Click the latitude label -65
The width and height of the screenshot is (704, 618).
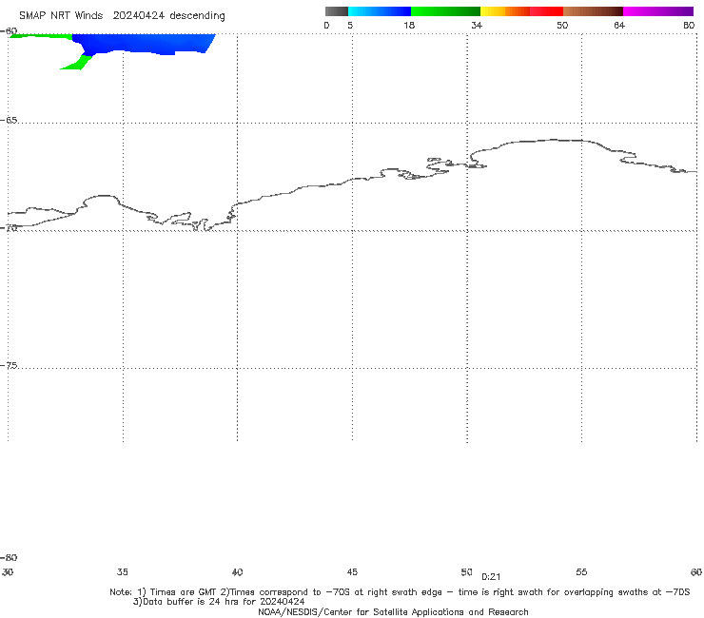pos(9,120)
